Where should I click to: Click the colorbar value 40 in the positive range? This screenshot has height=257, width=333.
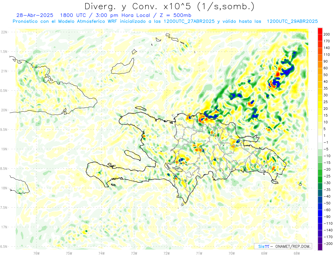point(326,82)
